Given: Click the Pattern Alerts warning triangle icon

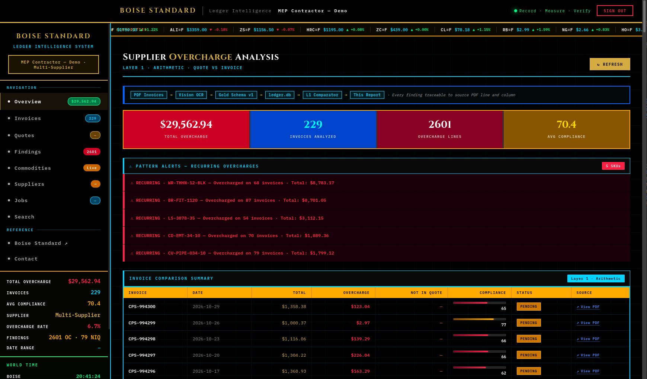Looking at the screenshot, I should (x=131, y=166).
